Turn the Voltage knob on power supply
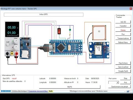 [16, 41]
